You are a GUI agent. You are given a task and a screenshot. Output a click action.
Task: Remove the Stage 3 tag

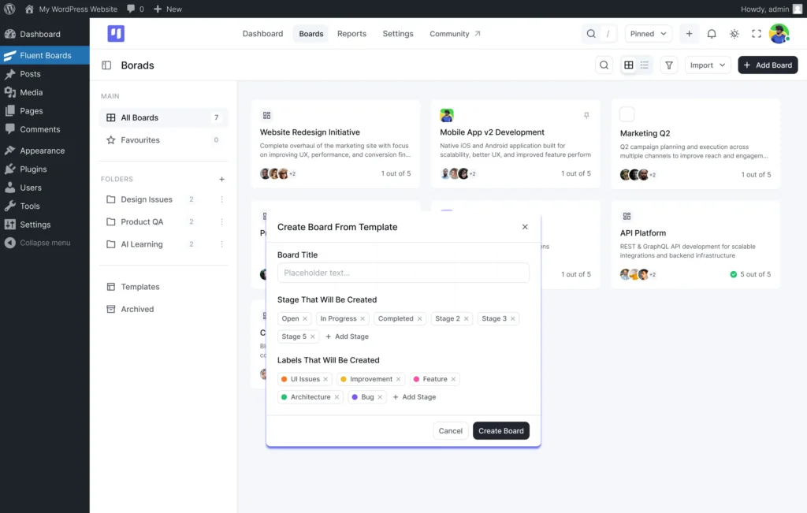(512, 318)
